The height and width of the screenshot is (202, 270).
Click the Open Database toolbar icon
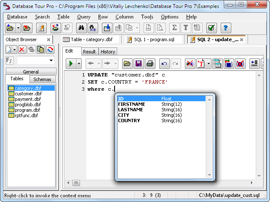tap(11, 28)
